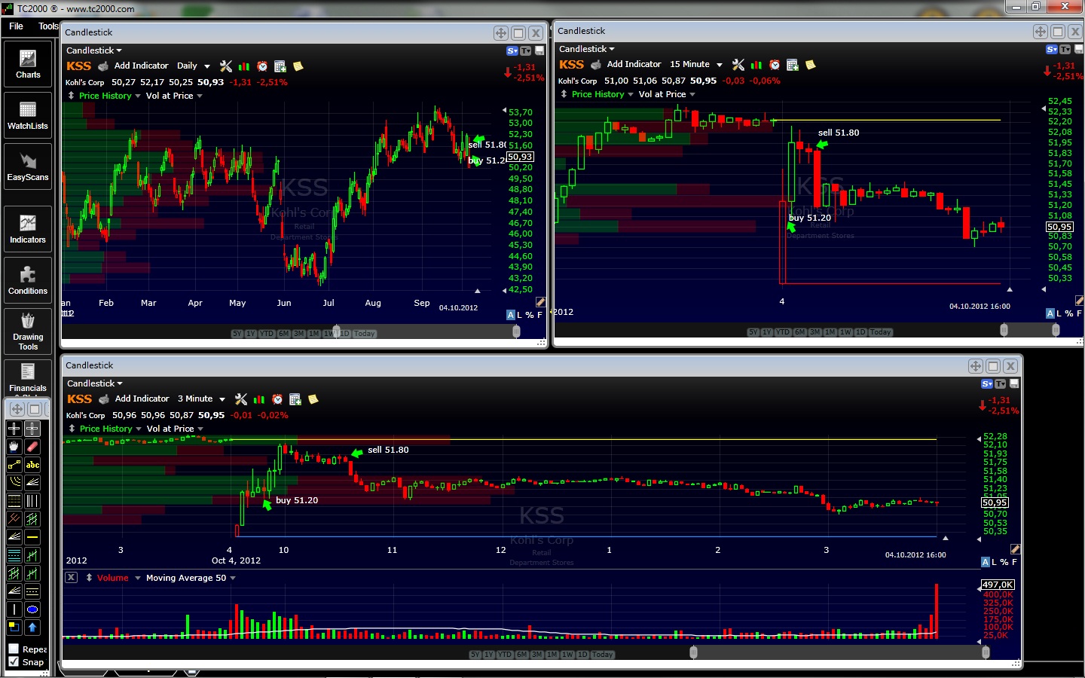1085x678 pixels.
Task: Select the trend line drawing tool
Action: 14,465
